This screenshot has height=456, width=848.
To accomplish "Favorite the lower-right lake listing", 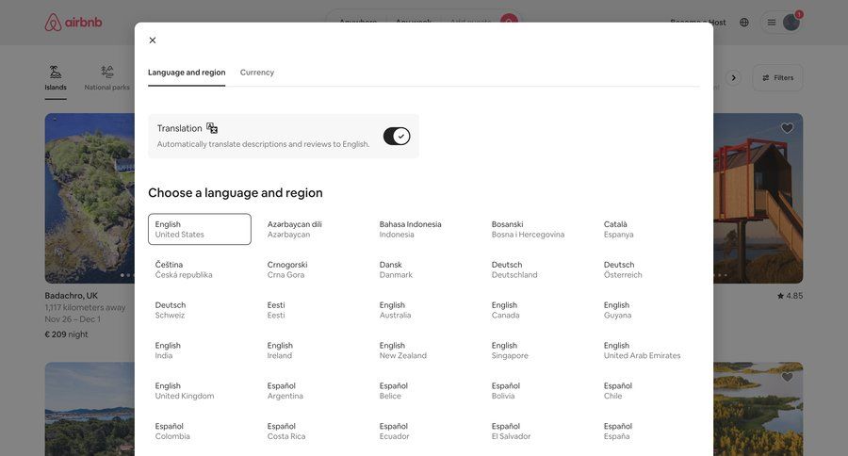I will 787,377.
